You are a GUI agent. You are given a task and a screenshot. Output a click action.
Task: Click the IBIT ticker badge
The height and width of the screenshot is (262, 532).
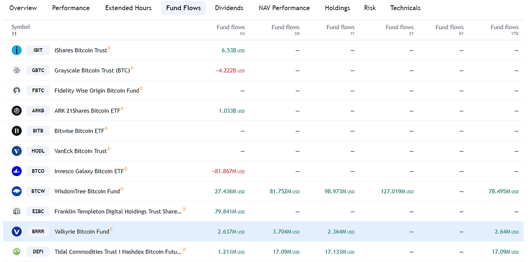(x=38, y=50)
